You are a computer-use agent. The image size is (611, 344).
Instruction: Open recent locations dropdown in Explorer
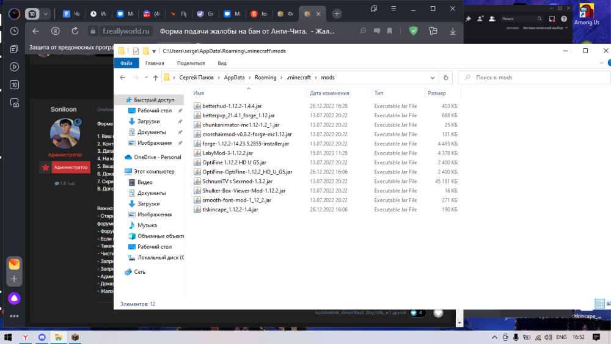pyautogui.click(x=146, y=78)
